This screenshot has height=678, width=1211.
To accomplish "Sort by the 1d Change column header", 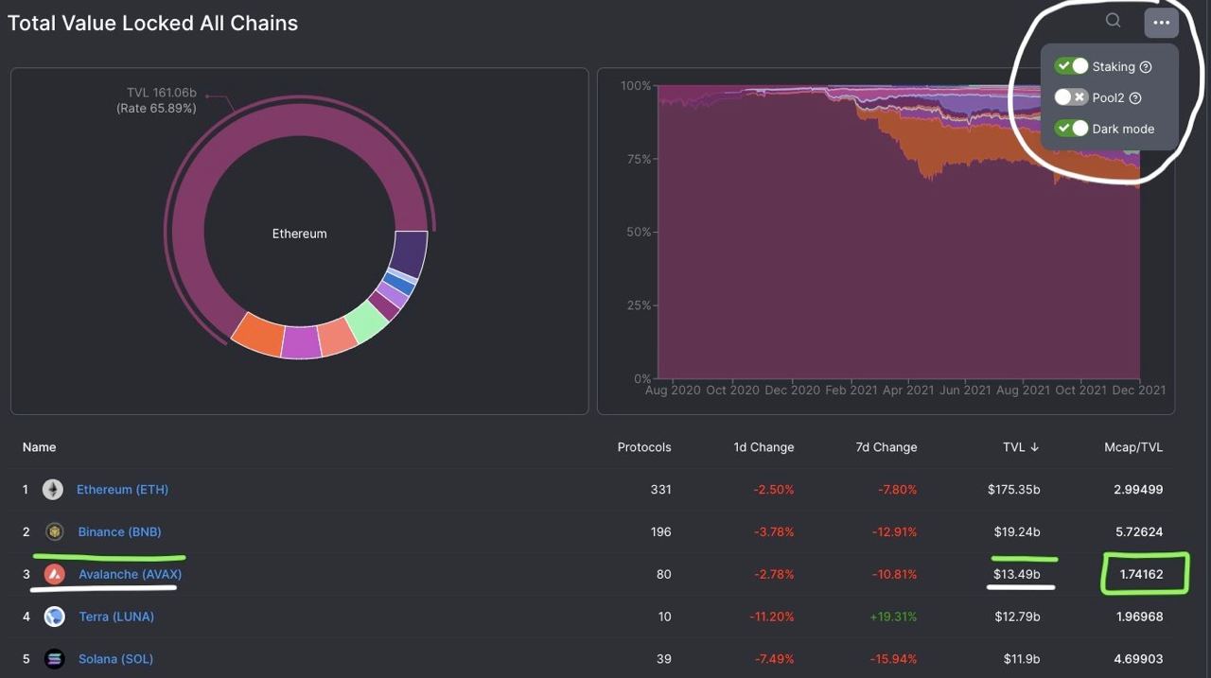I will 763,447.
